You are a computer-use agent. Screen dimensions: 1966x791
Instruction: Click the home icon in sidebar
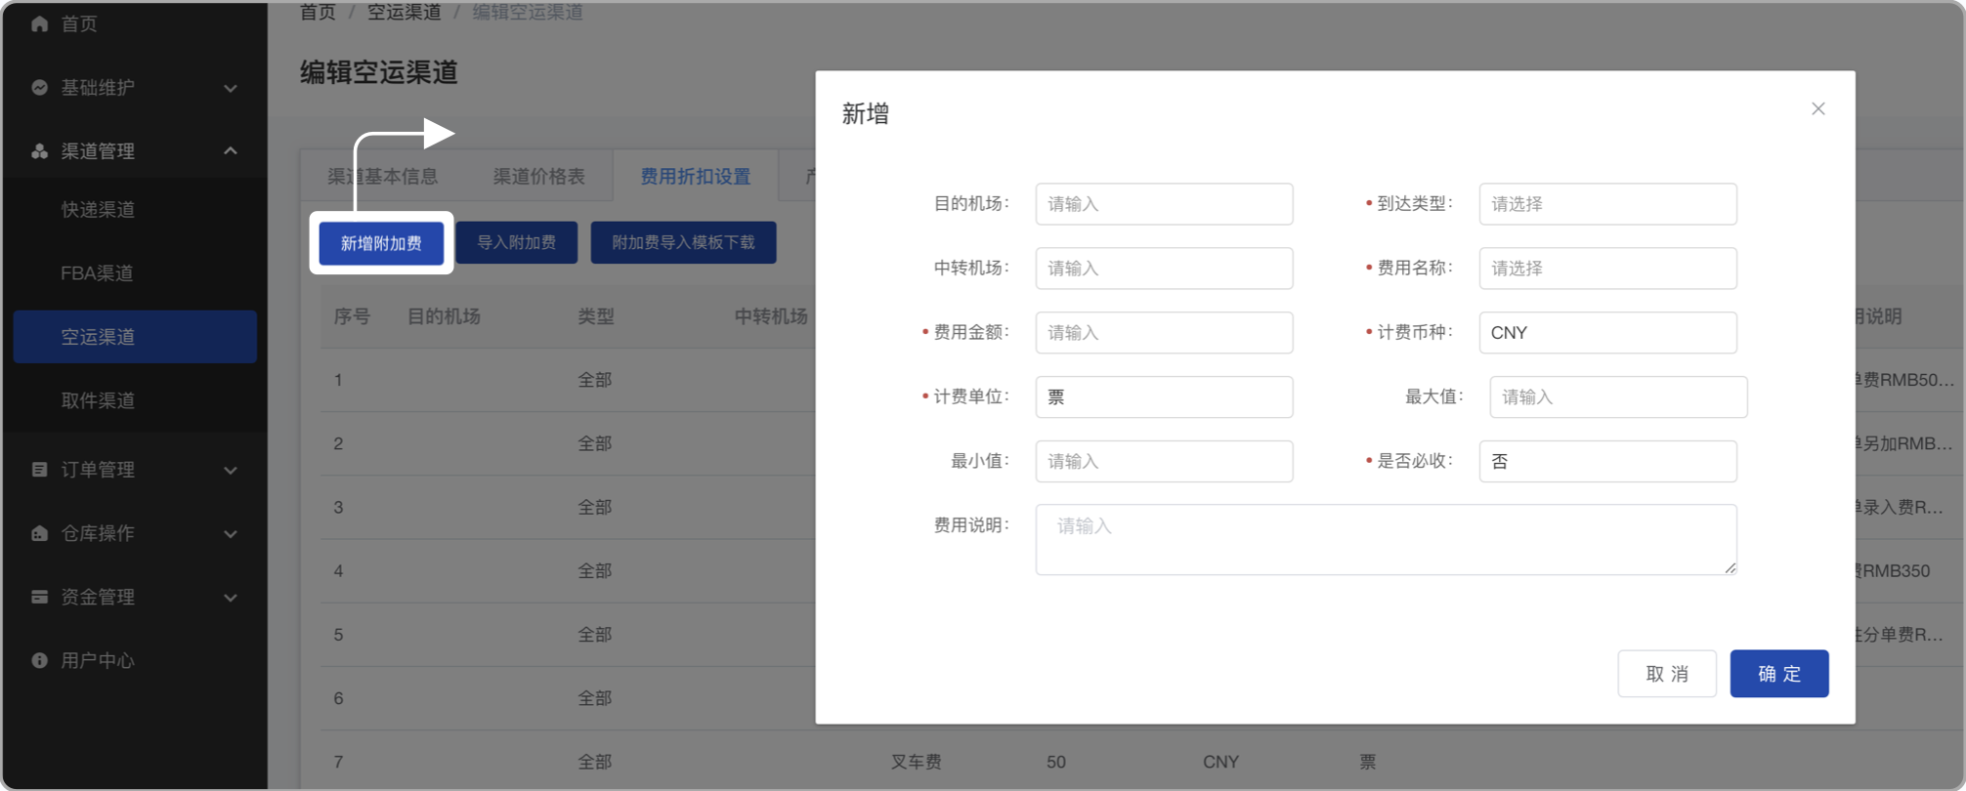click(39, 23)
